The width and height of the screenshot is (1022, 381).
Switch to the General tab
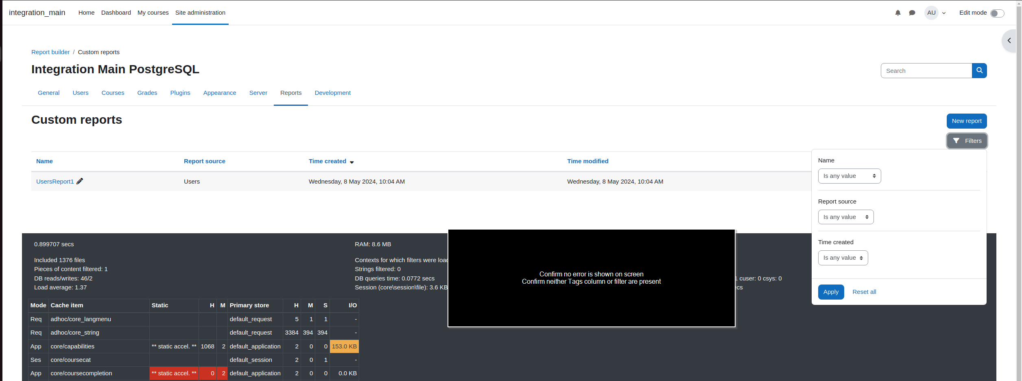coord(49,93)
